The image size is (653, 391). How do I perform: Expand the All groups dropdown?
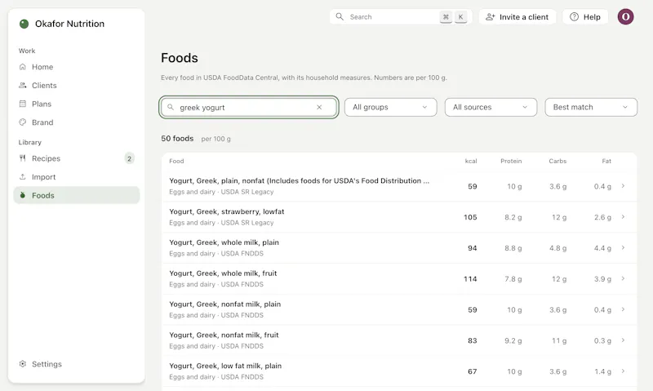tap(390, 107)
